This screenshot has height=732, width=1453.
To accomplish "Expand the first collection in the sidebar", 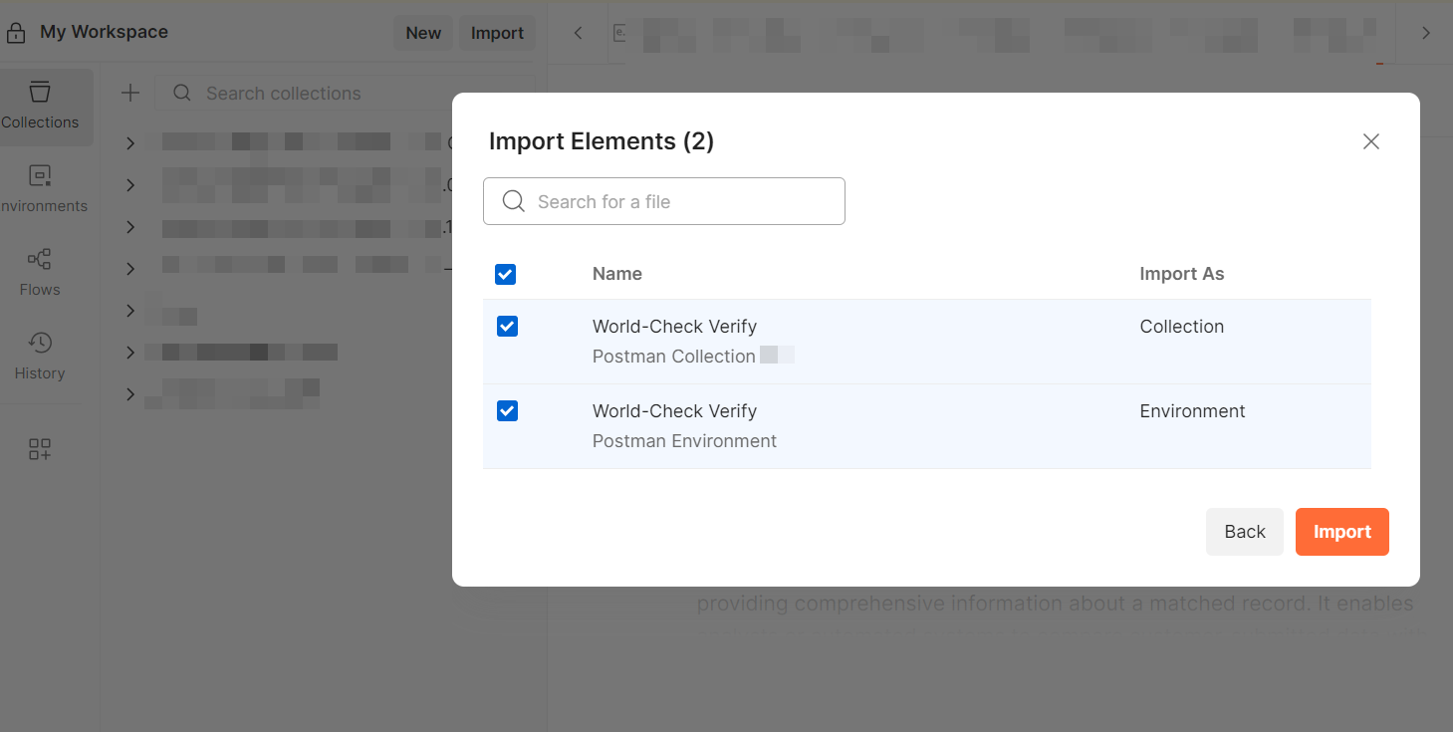I will point(130,143).
